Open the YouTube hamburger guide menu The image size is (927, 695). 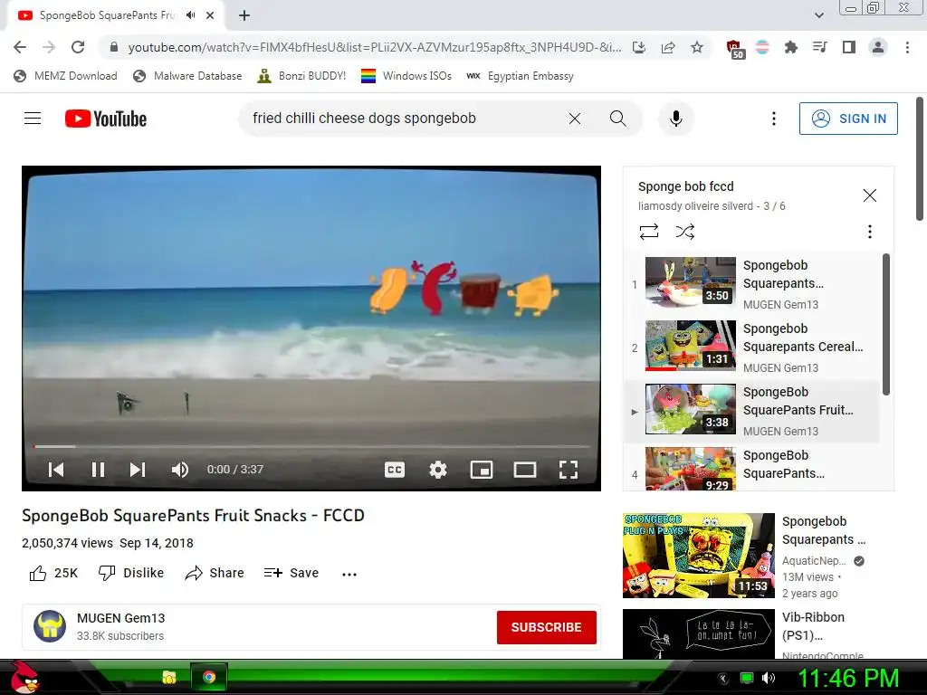pos(33,119)
